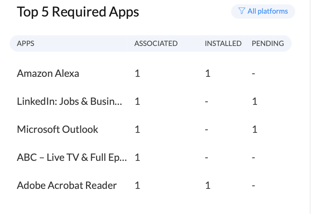The width and height of the screenshot is (311, 214).
Task: Select the Amazon Alexa row name
Action: click(x=48, y=73)
